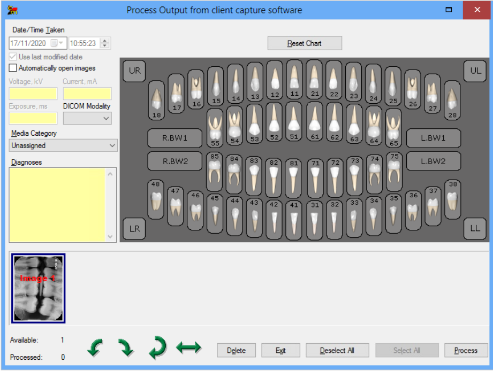The height and width of the screenshot is (371, 493).
Task: Choose L.BW1 bitewing button
Action: (x=433, y=138)
